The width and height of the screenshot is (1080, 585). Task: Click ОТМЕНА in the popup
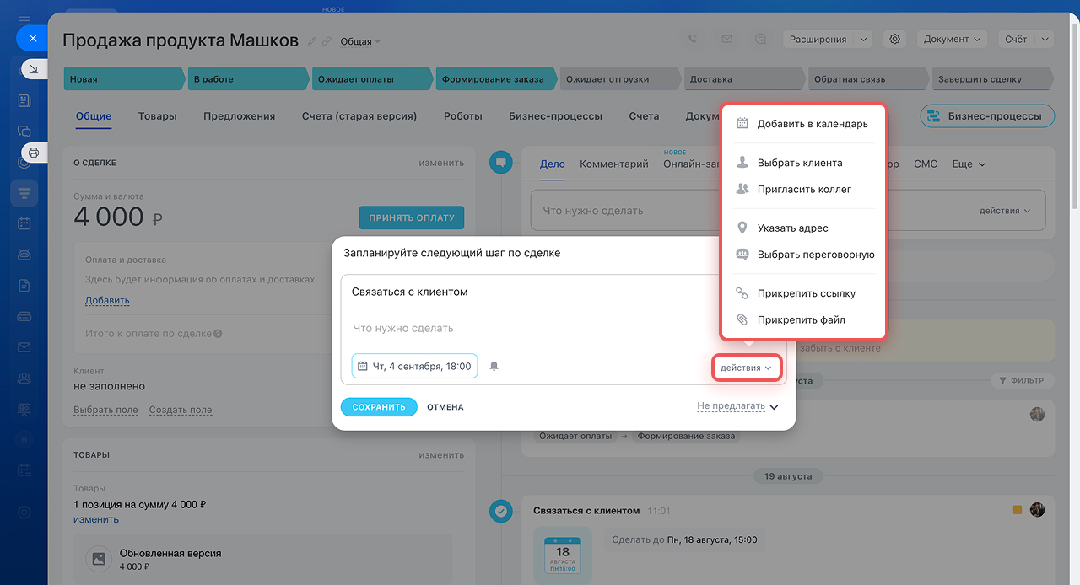coord(445,407)
